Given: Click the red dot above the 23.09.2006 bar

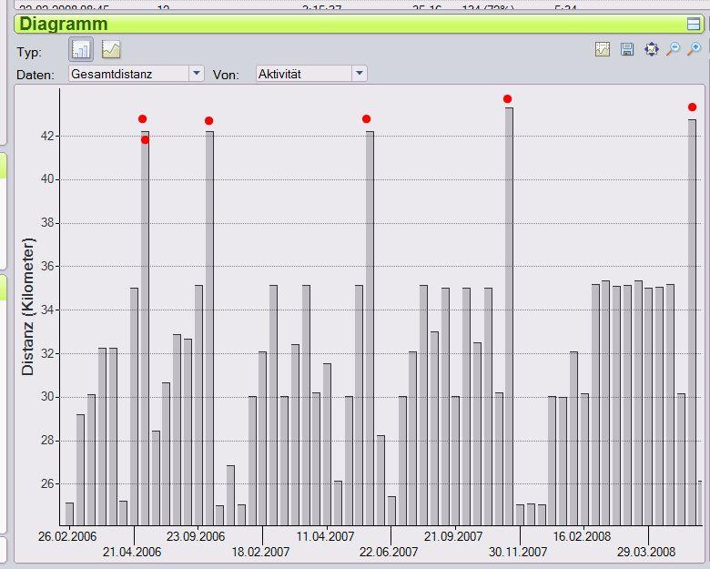Looking at the screenshot, I should [208, 120].
